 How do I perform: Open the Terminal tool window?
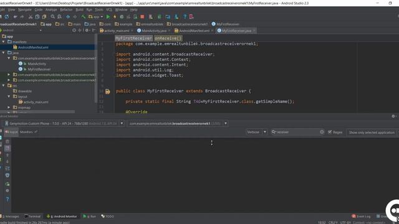(32, 217)
